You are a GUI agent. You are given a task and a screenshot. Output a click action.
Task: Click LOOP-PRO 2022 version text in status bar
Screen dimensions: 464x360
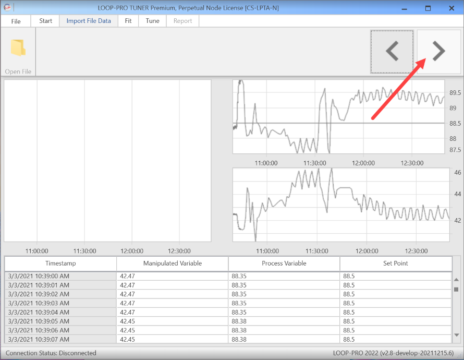click(393, 353)
